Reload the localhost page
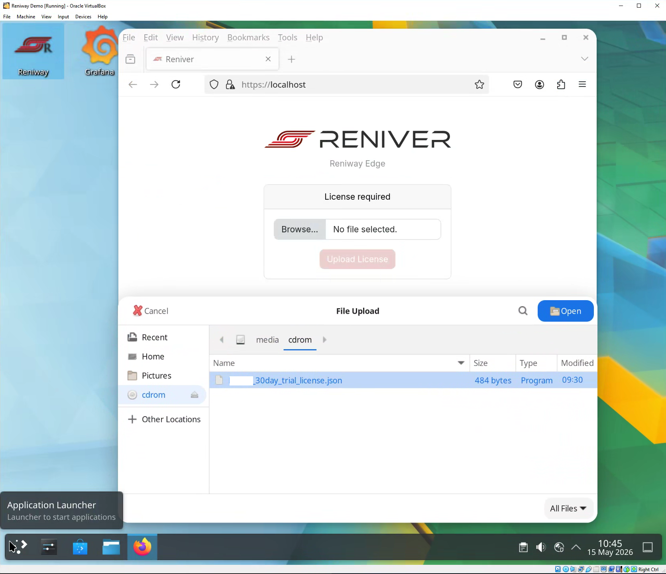 176,85
